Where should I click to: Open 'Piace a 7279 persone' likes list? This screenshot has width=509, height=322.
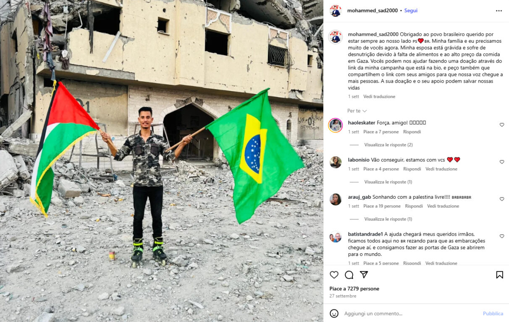pos(354,289)
